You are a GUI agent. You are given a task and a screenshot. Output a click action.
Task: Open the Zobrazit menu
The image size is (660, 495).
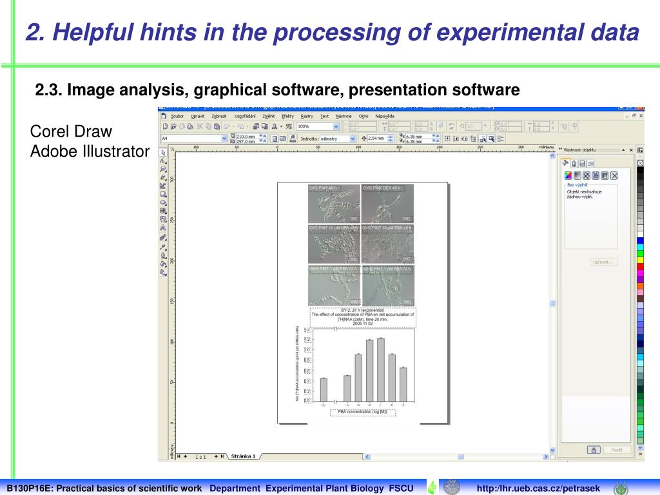tap(219, 116)
